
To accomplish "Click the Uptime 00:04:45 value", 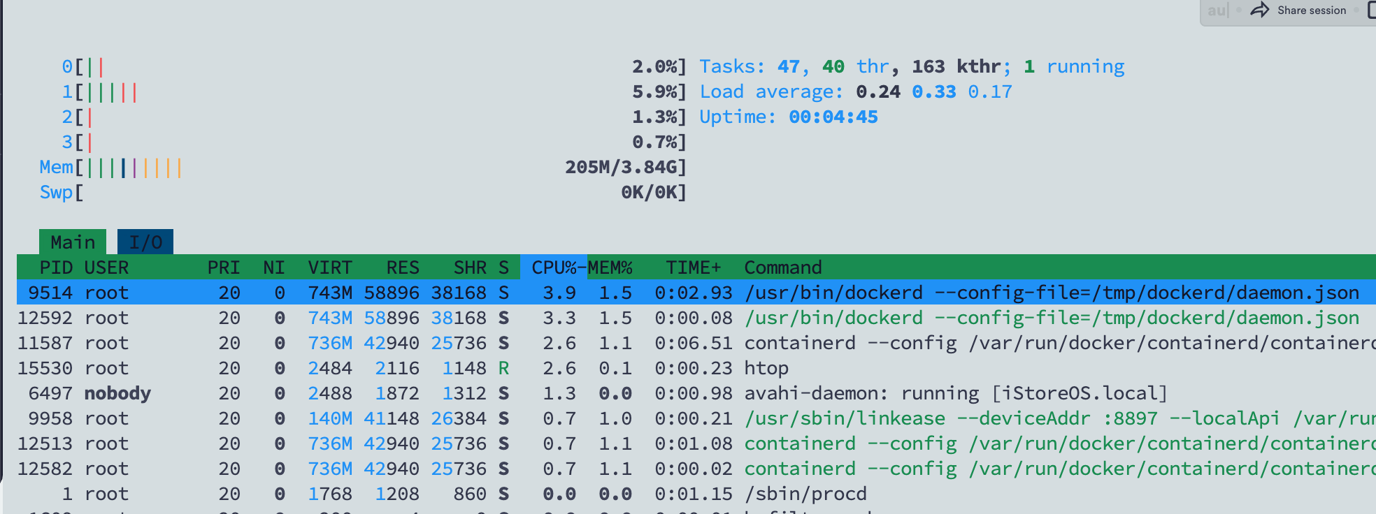I will [833, 117].
